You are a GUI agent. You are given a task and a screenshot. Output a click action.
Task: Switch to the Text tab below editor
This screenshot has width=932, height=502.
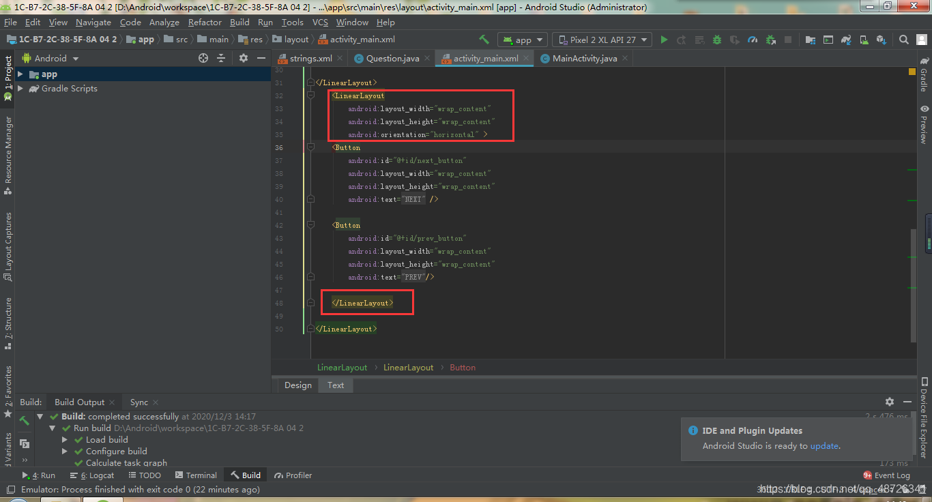click(x=336, y=385)
